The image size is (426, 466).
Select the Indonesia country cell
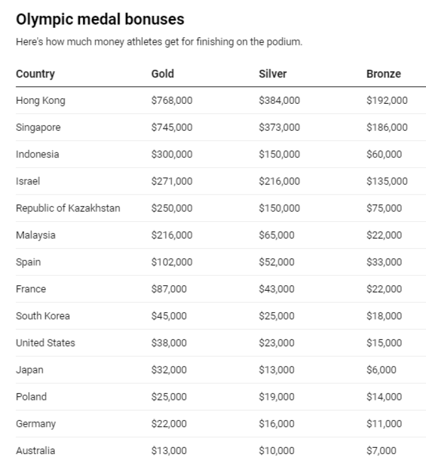(x=37, y=154)
